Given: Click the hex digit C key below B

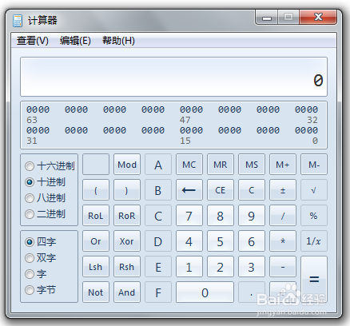Looking at the screenshot, I should pyautogui.click(x=158, y=216).
